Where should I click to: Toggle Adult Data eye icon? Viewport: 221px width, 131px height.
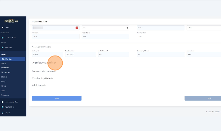pyautogui.click(x=44, y=85)
